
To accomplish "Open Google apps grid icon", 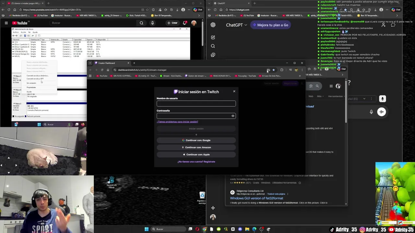I will click(x=331, y=86).
